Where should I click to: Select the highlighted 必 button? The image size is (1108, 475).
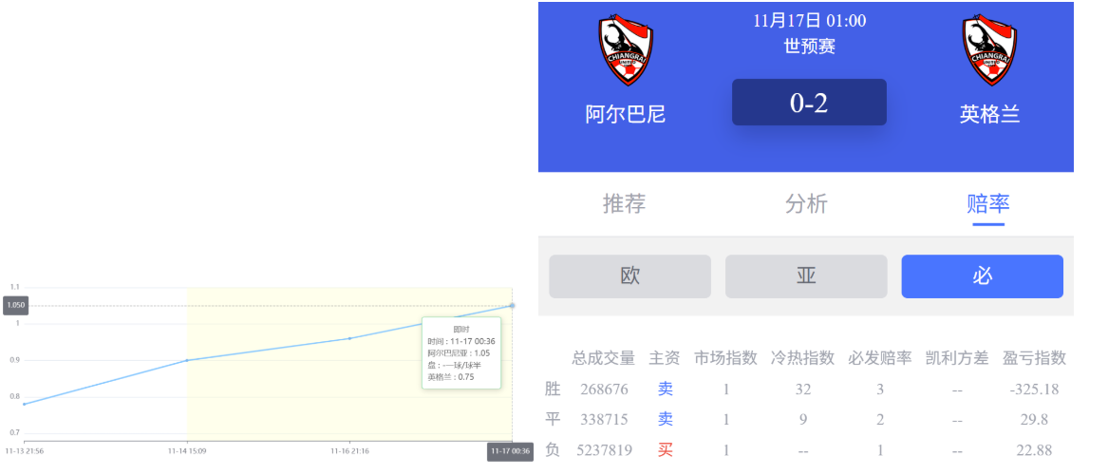point(982,276)
